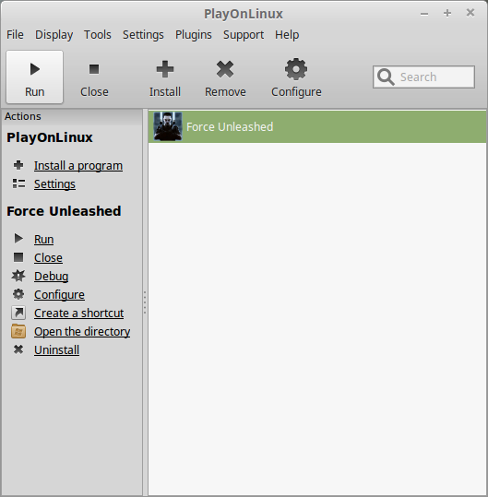
Task: Maximize the PlayOnLinux window
Action: coord(447,13)
